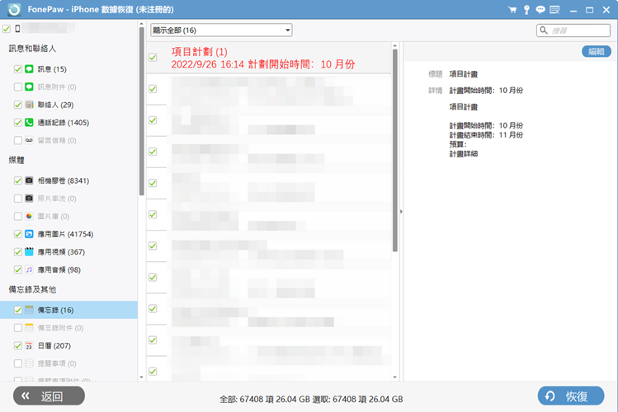
Task: Click the magnifier icon in search box
Action: click(545, 30)
